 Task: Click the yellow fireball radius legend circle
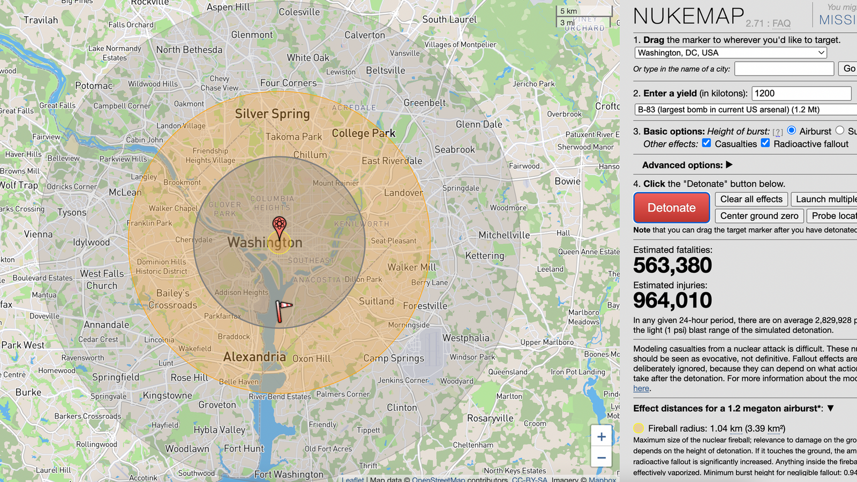tap(638, 428)
